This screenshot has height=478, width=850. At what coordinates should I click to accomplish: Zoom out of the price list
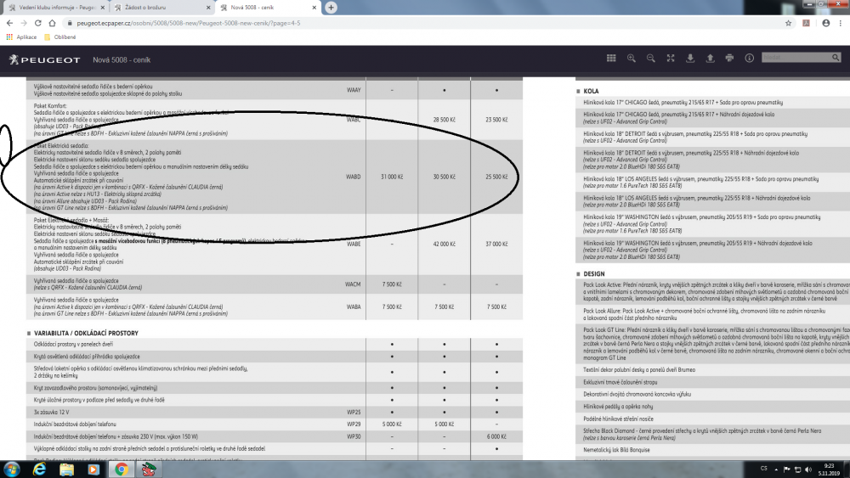click(650, 58)
